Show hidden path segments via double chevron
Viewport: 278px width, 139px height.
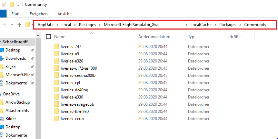point(34,25)
